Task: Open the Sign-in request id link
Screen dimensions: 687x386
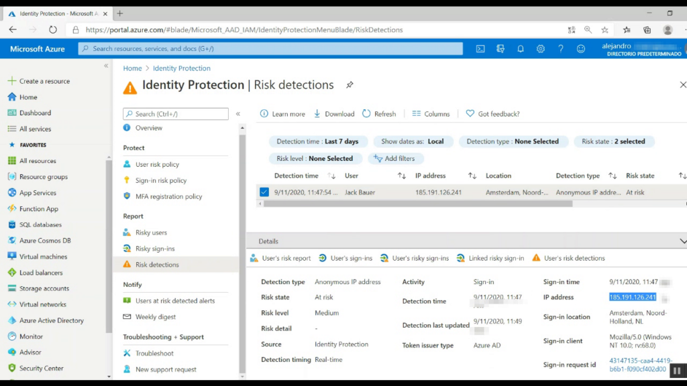Action: tap(640, 365)
